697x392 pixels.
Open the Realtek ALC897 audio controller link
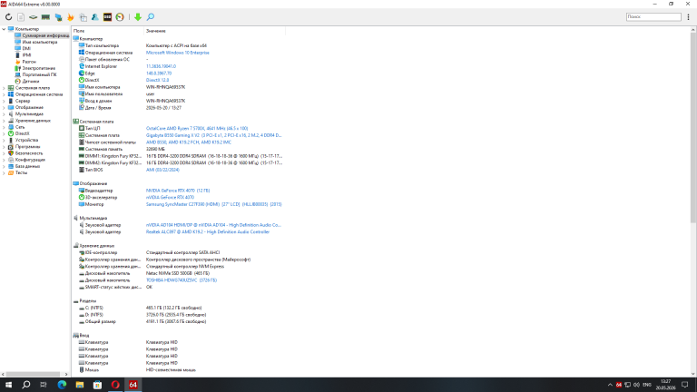point(208,232)
